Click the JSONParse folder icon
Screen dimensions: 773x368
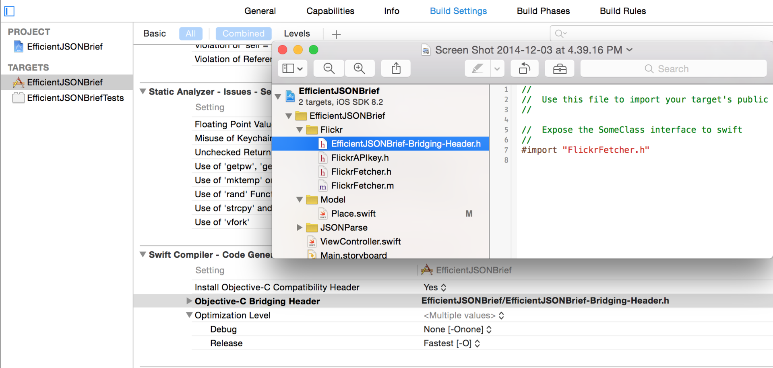312,227
